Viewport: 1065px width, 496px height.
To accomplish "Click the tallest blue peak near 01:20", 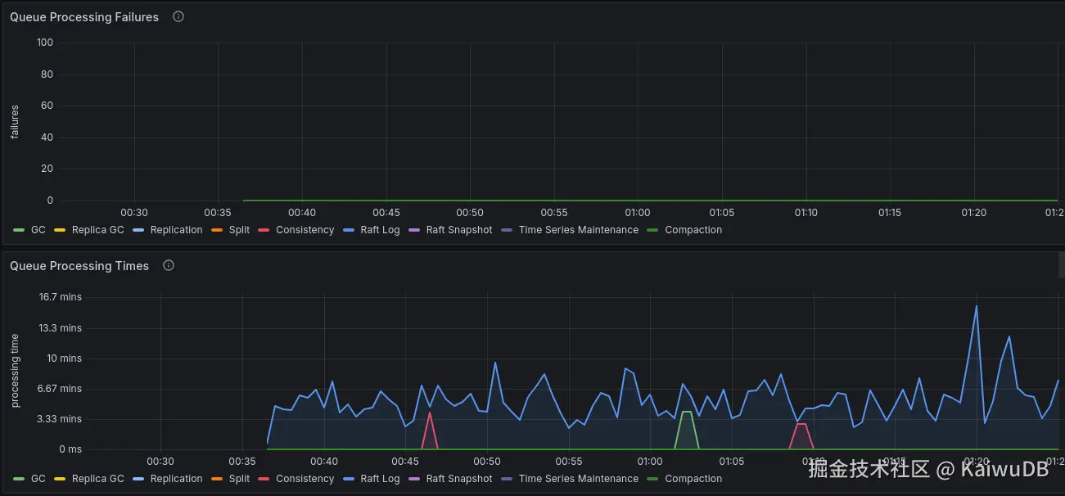I will (x=976, y=306).
